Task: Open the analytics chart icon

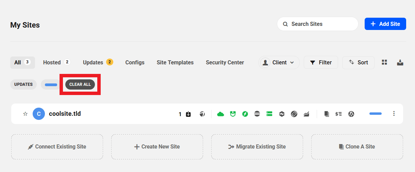Action: pyautogui.click(x=306, y=114)
